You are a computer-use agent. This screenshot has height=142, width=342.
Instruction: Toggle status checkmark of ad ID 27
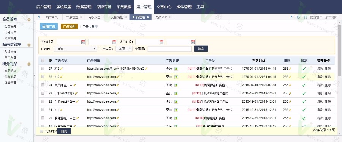pos(304,69)
